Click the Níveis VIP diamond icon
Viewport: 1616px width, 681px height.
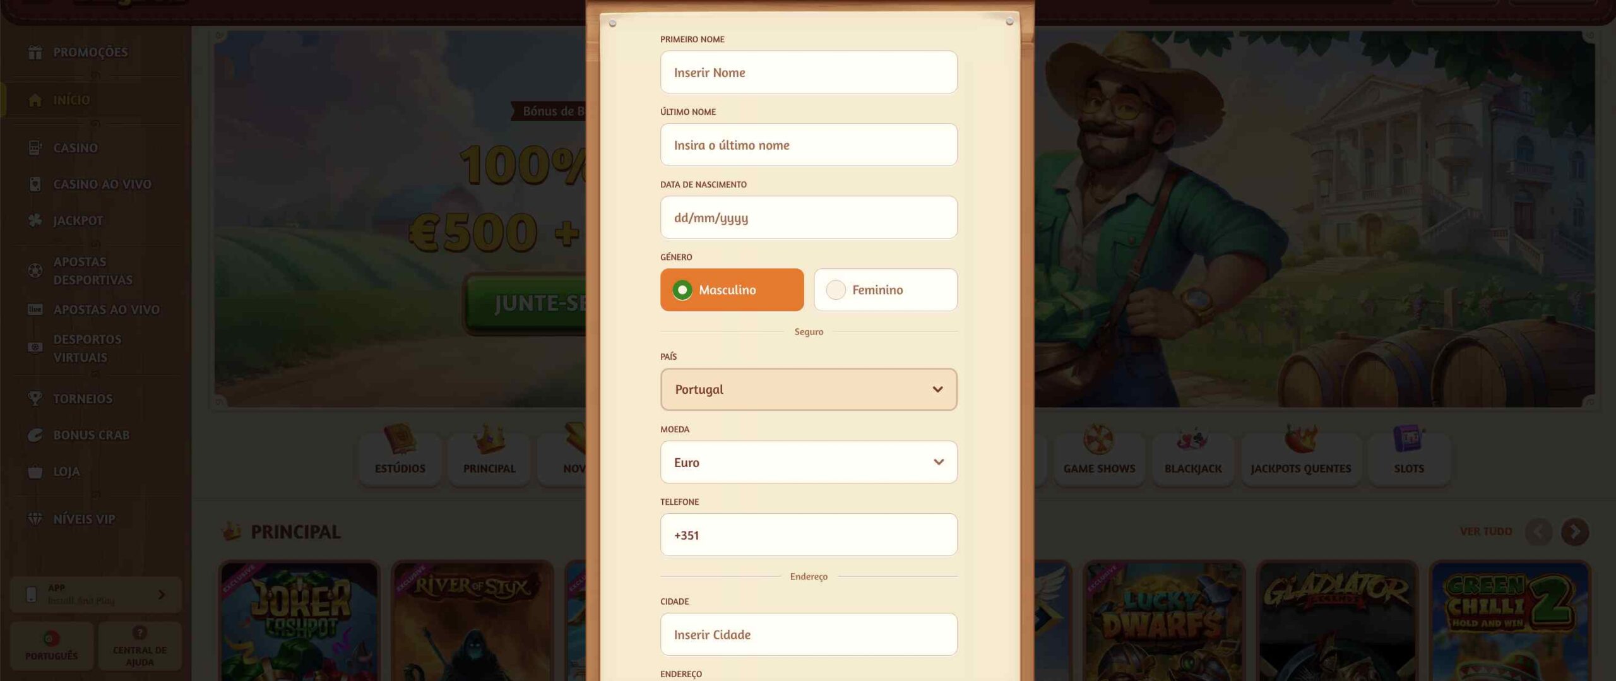point(35,519)
